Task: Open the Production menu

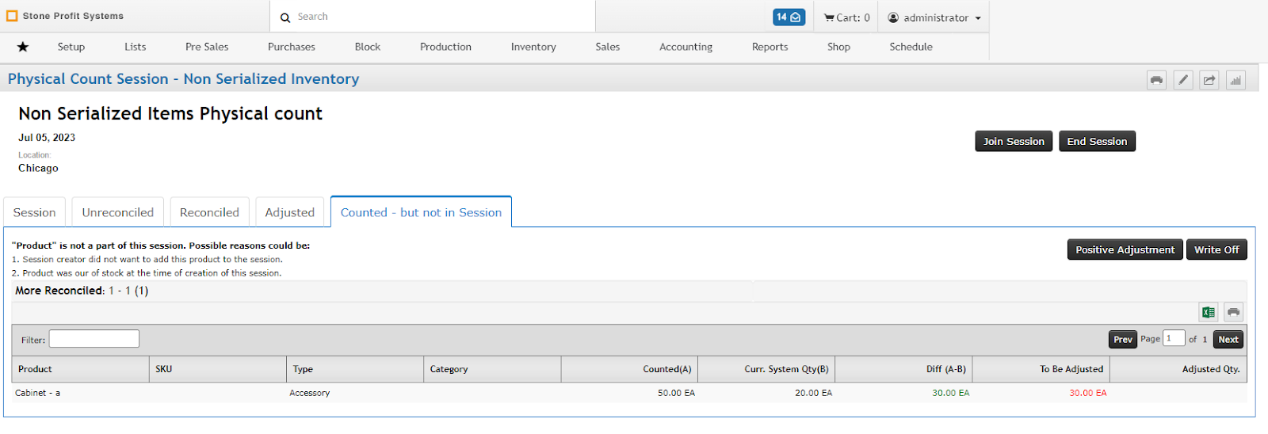Action: [445, 47]
